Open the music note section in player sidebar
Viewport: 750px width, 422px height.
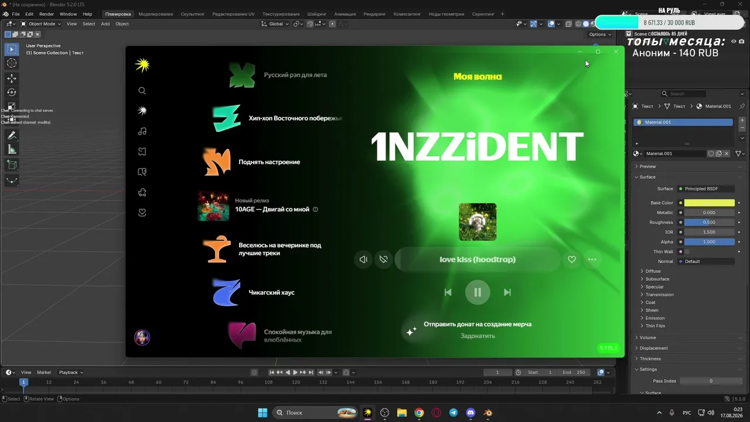click(142, 131)
